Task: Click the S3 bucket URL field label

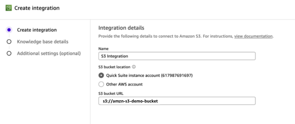Action: [x=111, y=93]
